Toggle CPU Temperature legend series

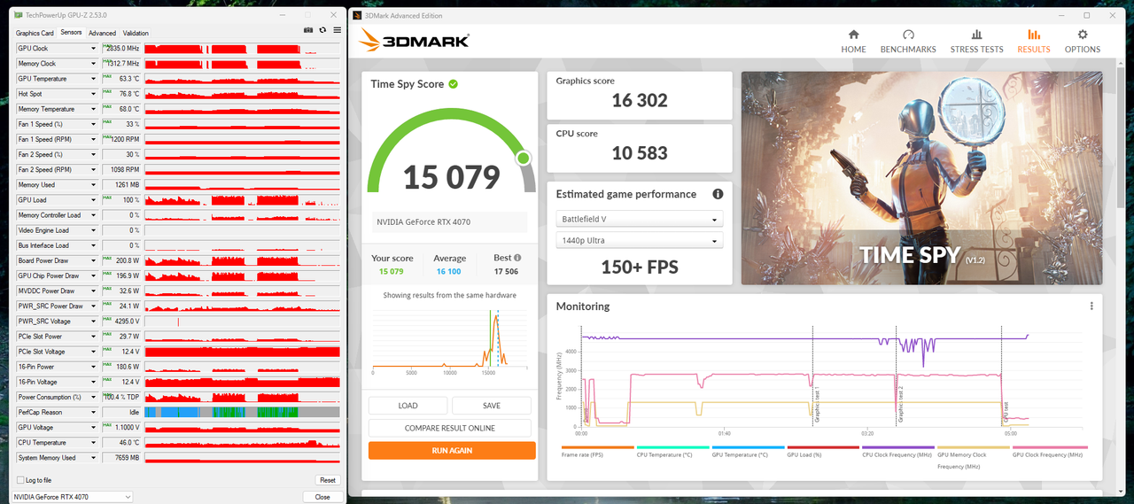pyautogui.click(x=672, y=451)
